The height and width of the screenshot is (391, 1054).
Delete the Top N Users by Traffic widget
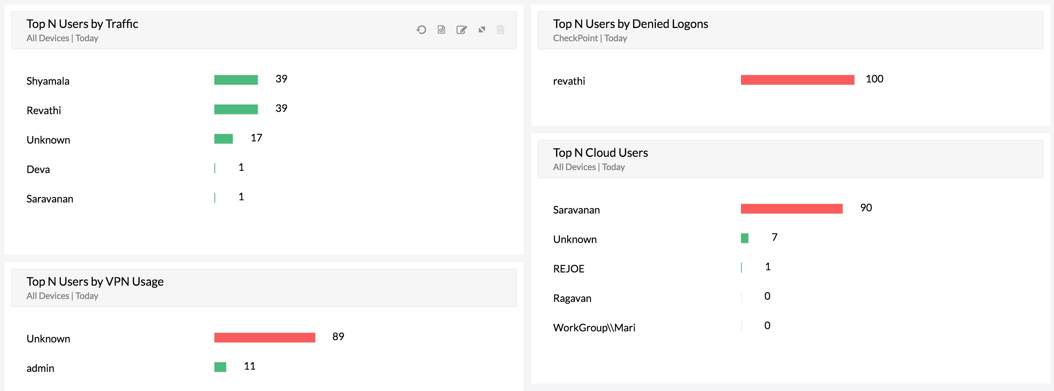click(500, 29)
